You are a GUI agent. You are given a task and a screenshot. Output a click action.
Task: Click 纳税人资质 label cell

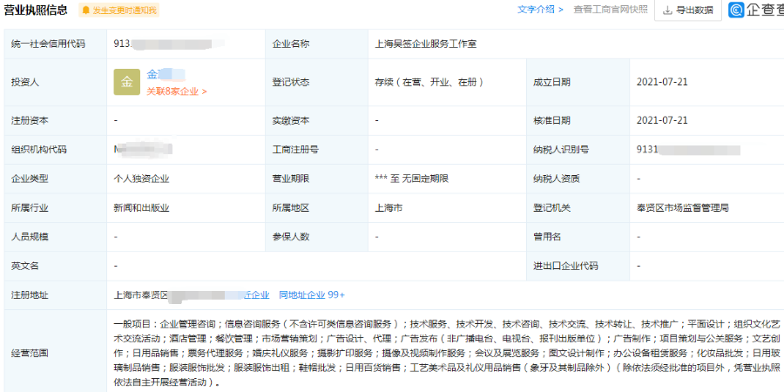(578, 179)
